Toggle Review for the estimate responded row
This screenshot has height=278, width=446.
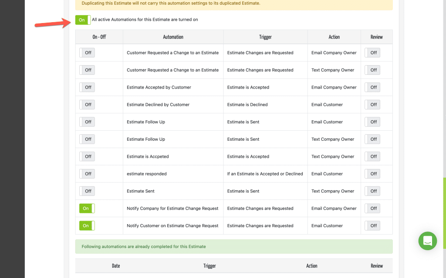coord(372,174)
